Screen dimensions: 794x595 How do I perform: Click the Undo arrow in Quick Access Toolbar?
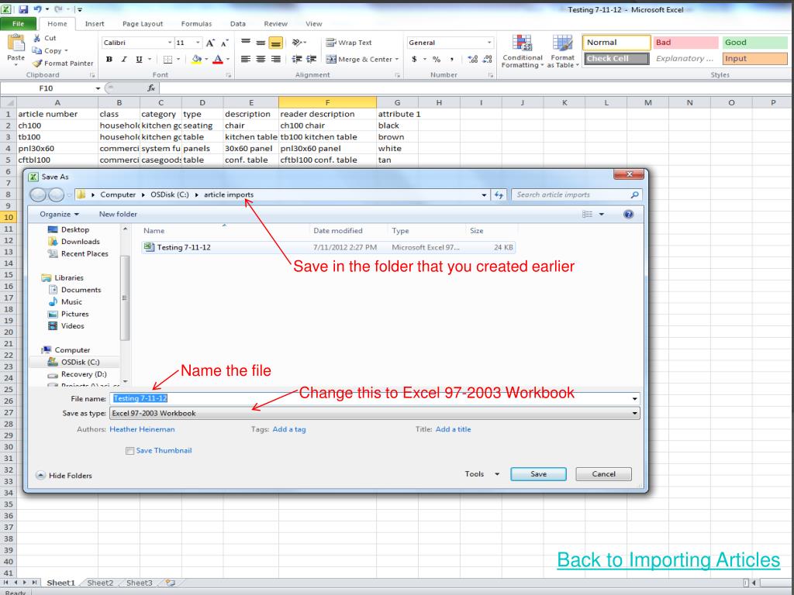[x=37, y=9]
